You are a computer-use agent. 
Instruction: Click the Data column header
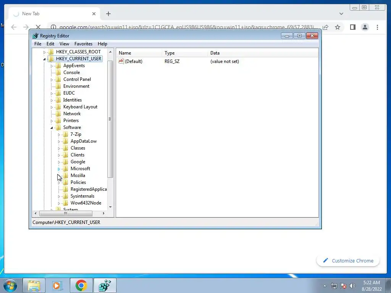tap(263, 53)
